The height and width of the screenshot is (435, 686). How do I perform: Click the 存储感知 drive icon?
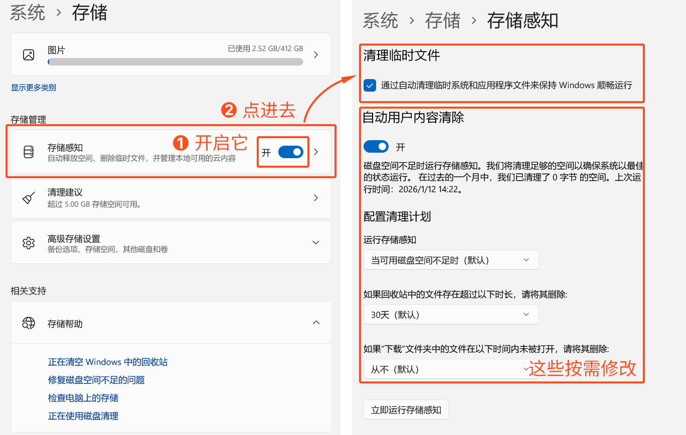point(29,153)
